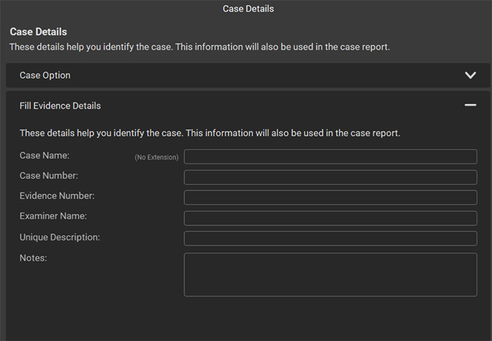Click the "(No Extension)" hint text
The image size is (492, 341).
tap(157, 157)
